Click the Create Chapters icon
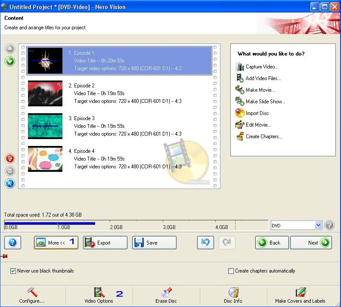This screenshot has height=307, width=341. coord(240,136)
